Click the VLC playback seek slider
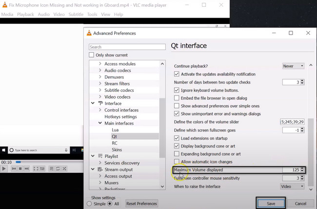This screenshot has height=209, width=317. (x=49, y=162)
